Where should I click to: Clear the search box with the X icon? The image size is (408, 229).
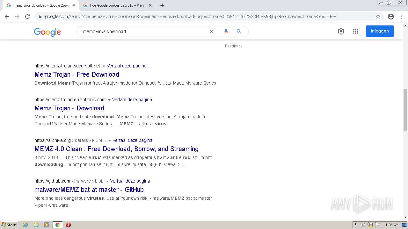coord(212,31)
